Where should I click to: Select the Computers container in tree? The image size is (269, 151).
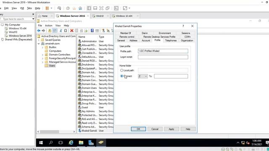tap(55, 51)
